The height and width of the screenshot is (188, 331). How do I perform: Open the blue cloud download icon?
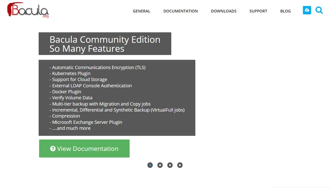click(x=307, y=10)
